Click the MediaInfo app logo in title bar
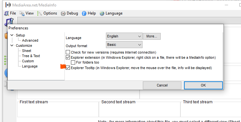 click(8, 5)
